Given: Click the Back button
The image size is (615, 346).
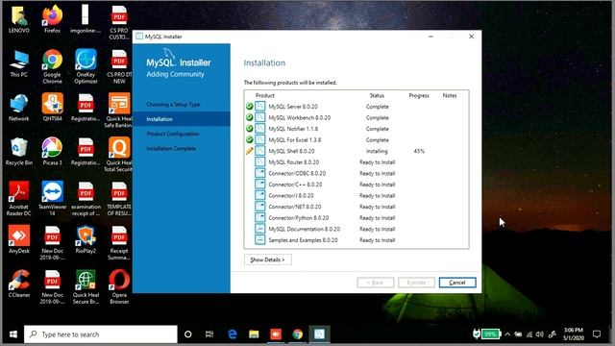Looking at the screenshot, I should pyautogui.click(x=376, y=283).
